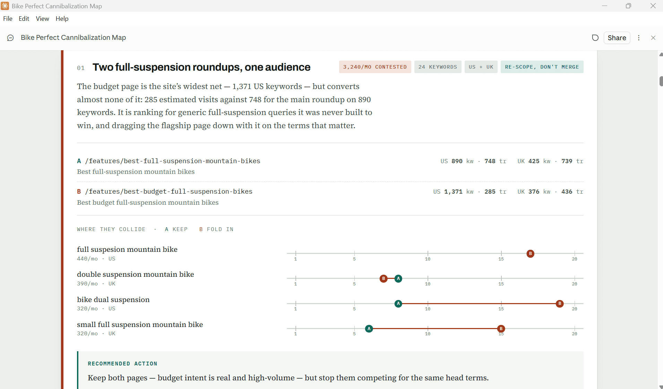The image size is (663, 389).
Task: Click keyword 'full suspesion mountain bike'
Action: [x=127, y=249]
